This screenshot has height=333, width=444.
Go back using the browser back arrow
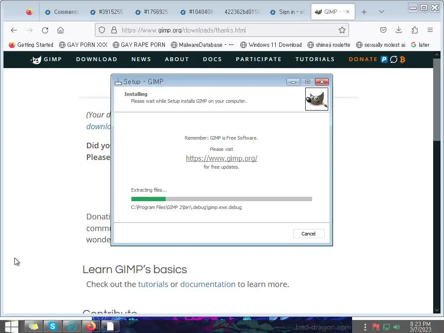click(x=13, y=30)
